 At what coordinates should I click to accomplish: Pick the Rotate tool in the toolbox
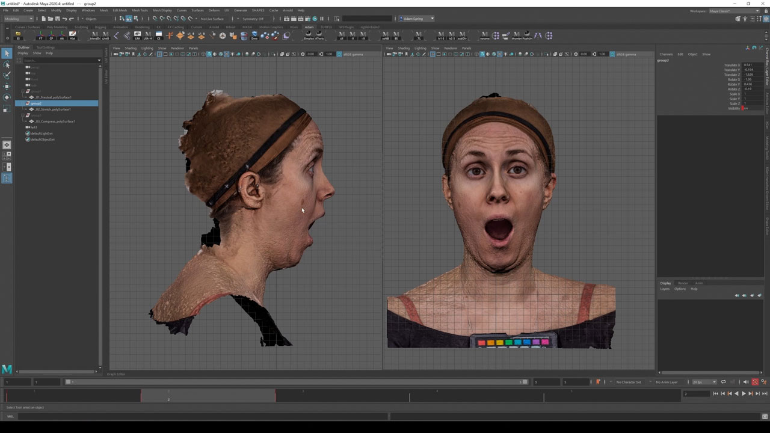(7, 97)
